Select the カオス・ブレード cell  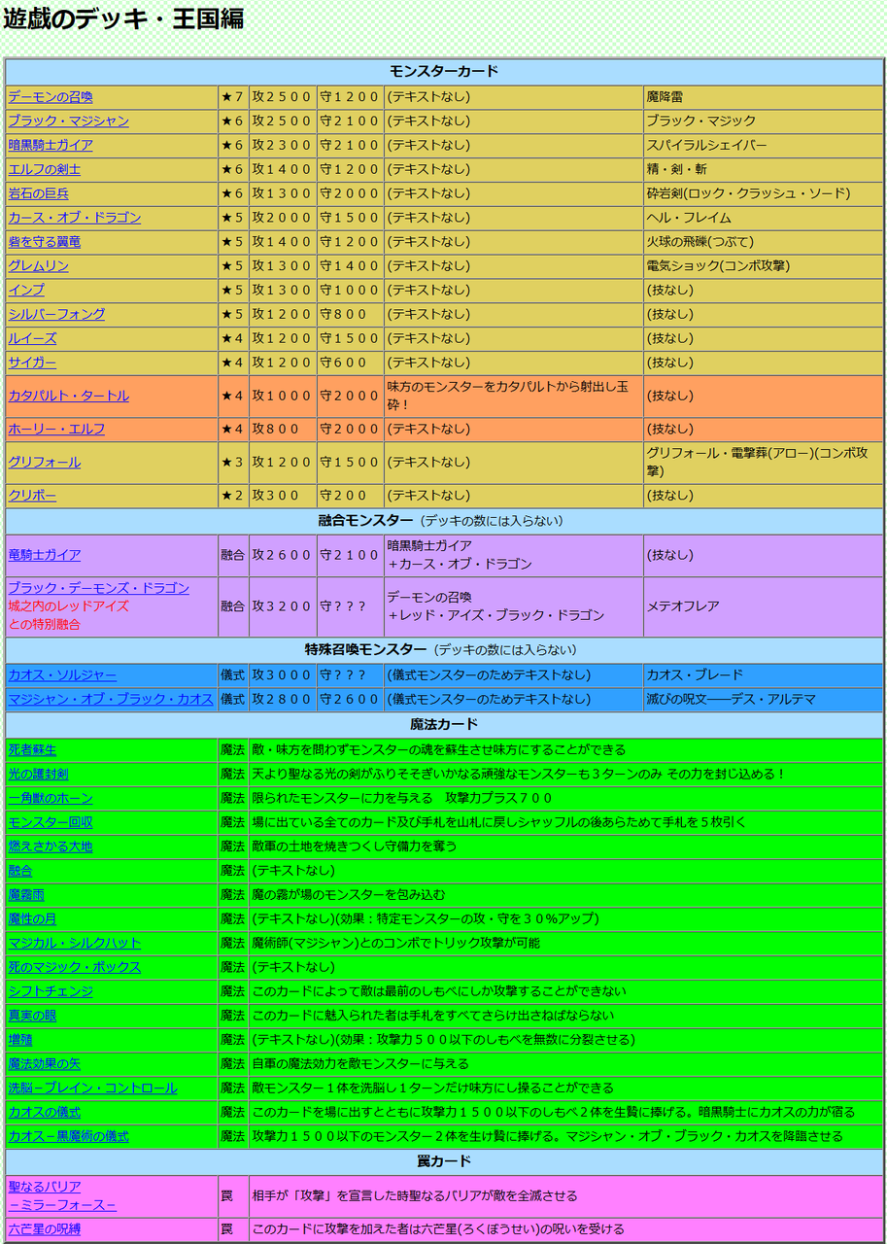(x=763, y=675)
